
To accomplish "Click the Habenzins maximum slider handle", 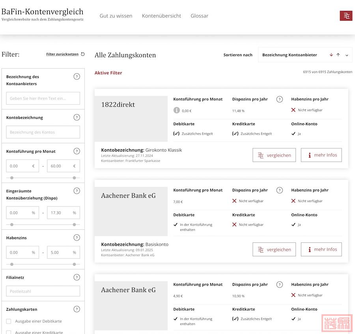I will click(74, 264).
